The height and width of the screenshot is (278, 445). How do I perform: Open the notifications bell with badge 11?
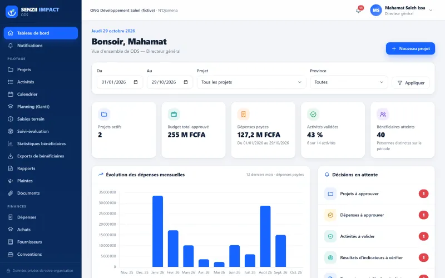(x=358, y=11)
